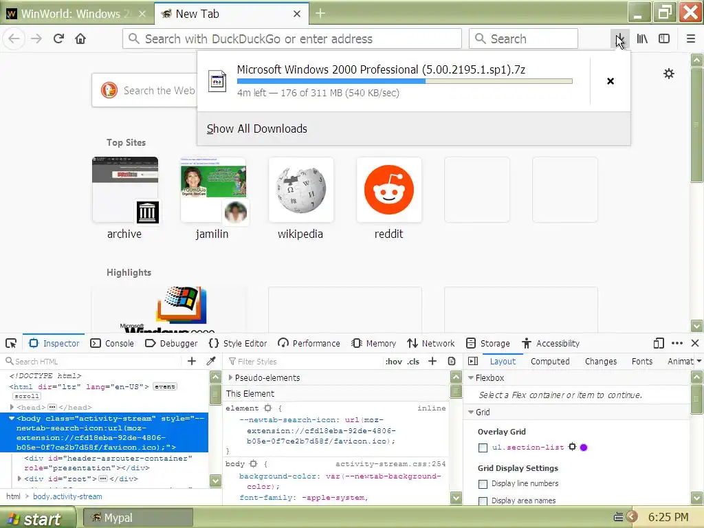Toggle print media simulation icon
The height and width of the screenshot is (528, 704).
tap(452, 361)
